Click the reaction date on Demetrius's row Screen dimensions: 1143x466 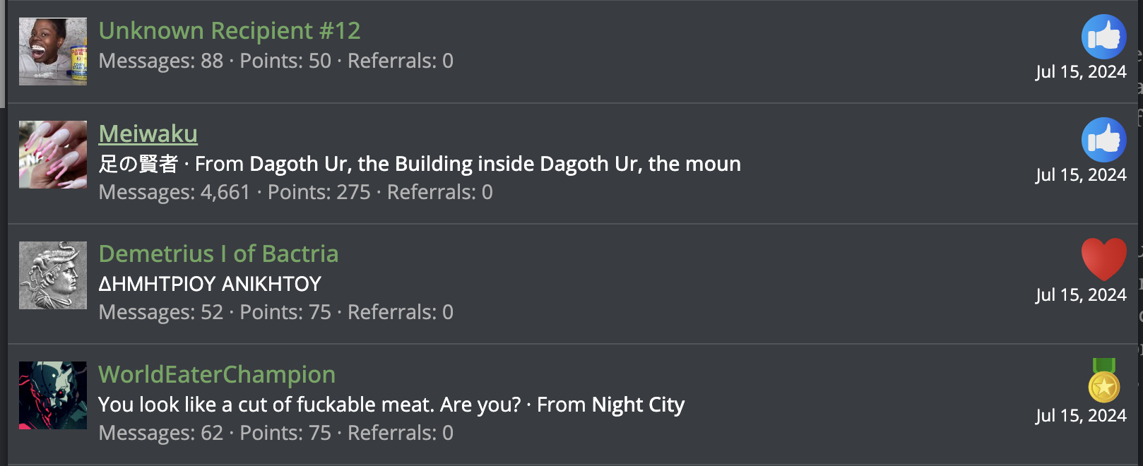point(1081,295)
